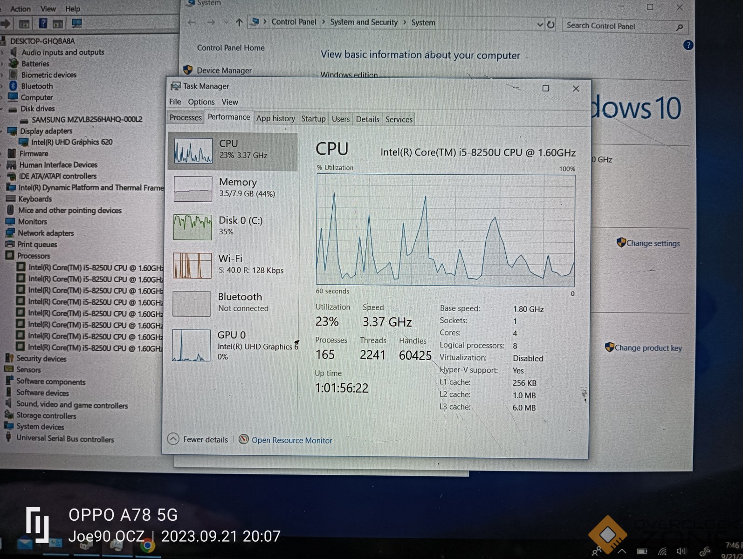Click the help toolbar icon in Device Manager

pyautogui.click(x=43, y=23)
